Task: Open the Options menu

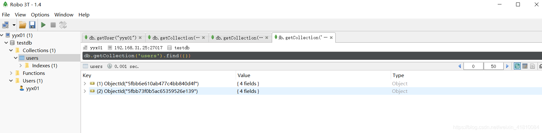Action: click(40, 15)
